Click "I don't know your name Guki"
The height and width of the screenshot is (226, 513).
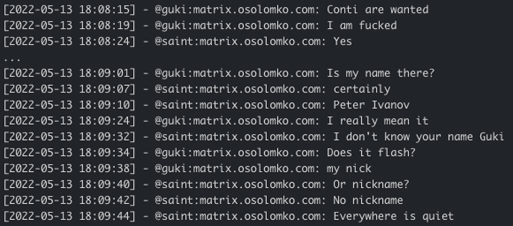pos(418,136)
